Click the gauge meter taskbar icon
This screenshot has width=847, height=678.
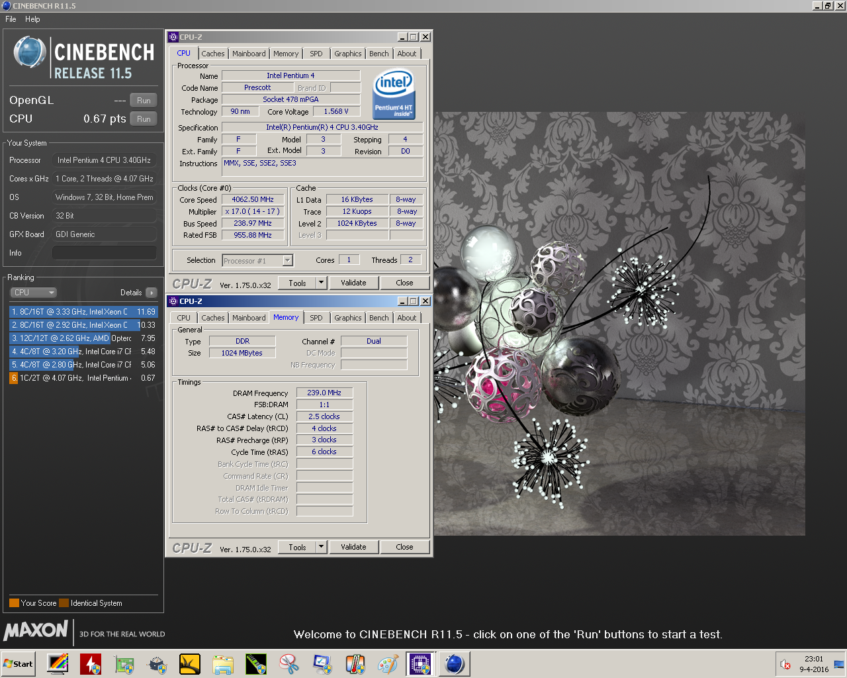tap(157, 663)
